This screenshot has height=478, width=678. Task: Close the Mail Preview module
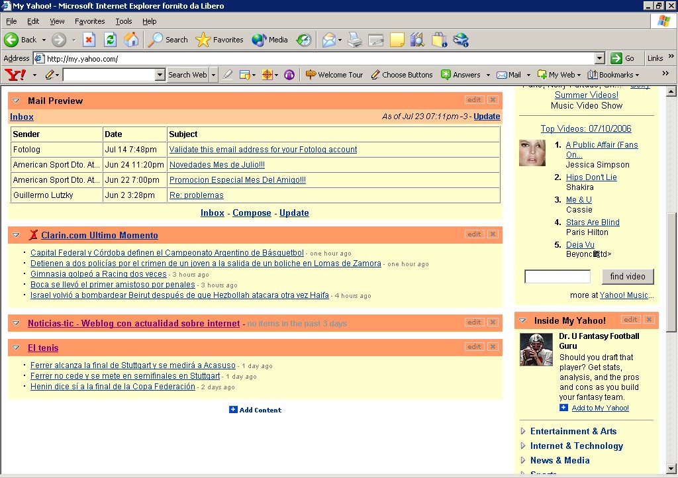492,100
